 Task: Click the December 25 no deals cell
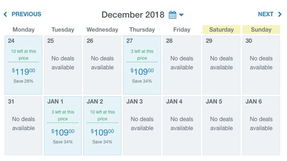63,65
